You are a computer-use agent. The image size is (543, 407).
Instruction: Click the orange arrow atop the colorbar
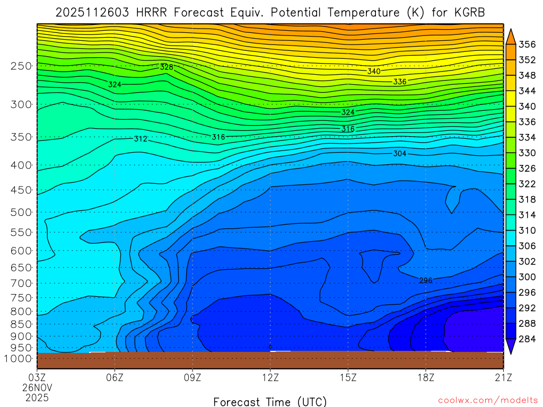pyautogui.click(x=511, y=38)
